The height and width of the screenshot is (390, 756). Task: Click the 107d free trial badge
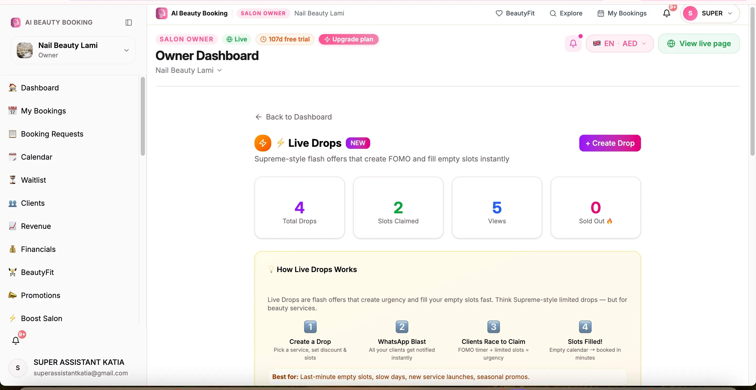[x=285, y=39]
